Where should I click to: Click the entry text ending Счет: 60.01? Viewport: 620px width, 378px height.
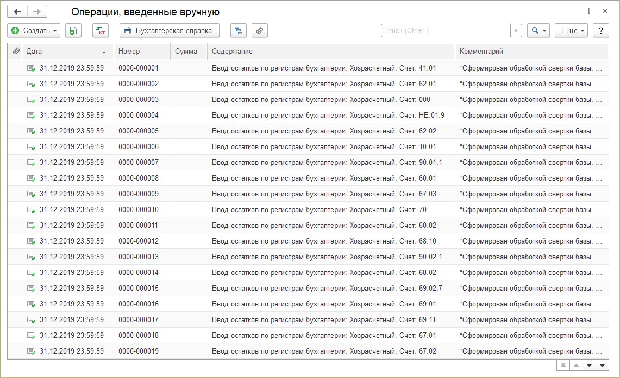(324, 178)
